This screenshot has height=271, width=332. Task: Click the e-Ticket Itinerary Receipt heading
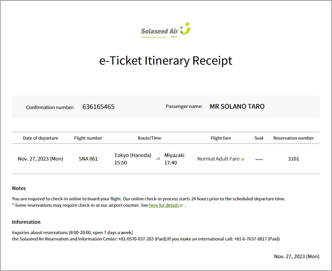(x=166, y=61)
